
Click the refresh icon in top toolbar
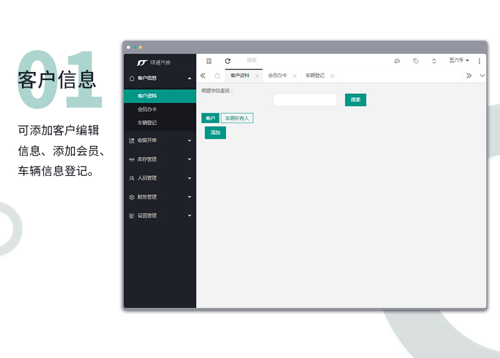227,61
